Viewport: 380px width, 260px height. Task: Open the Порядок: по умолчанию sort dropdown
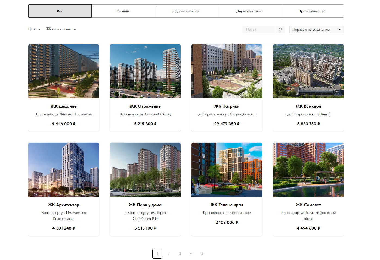point(317,29)
